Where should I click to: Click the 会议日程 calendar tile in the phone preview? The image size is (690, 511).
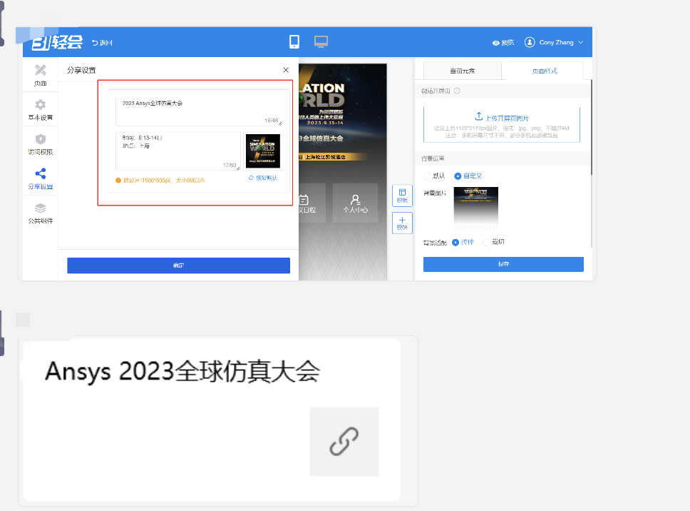tap(312, 203)
